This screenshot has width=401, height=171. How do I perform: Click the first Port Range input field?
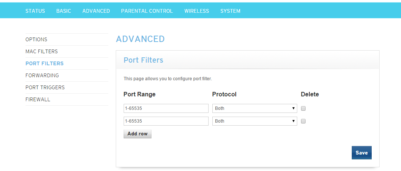pyautogui.click(x=166, y=108)
